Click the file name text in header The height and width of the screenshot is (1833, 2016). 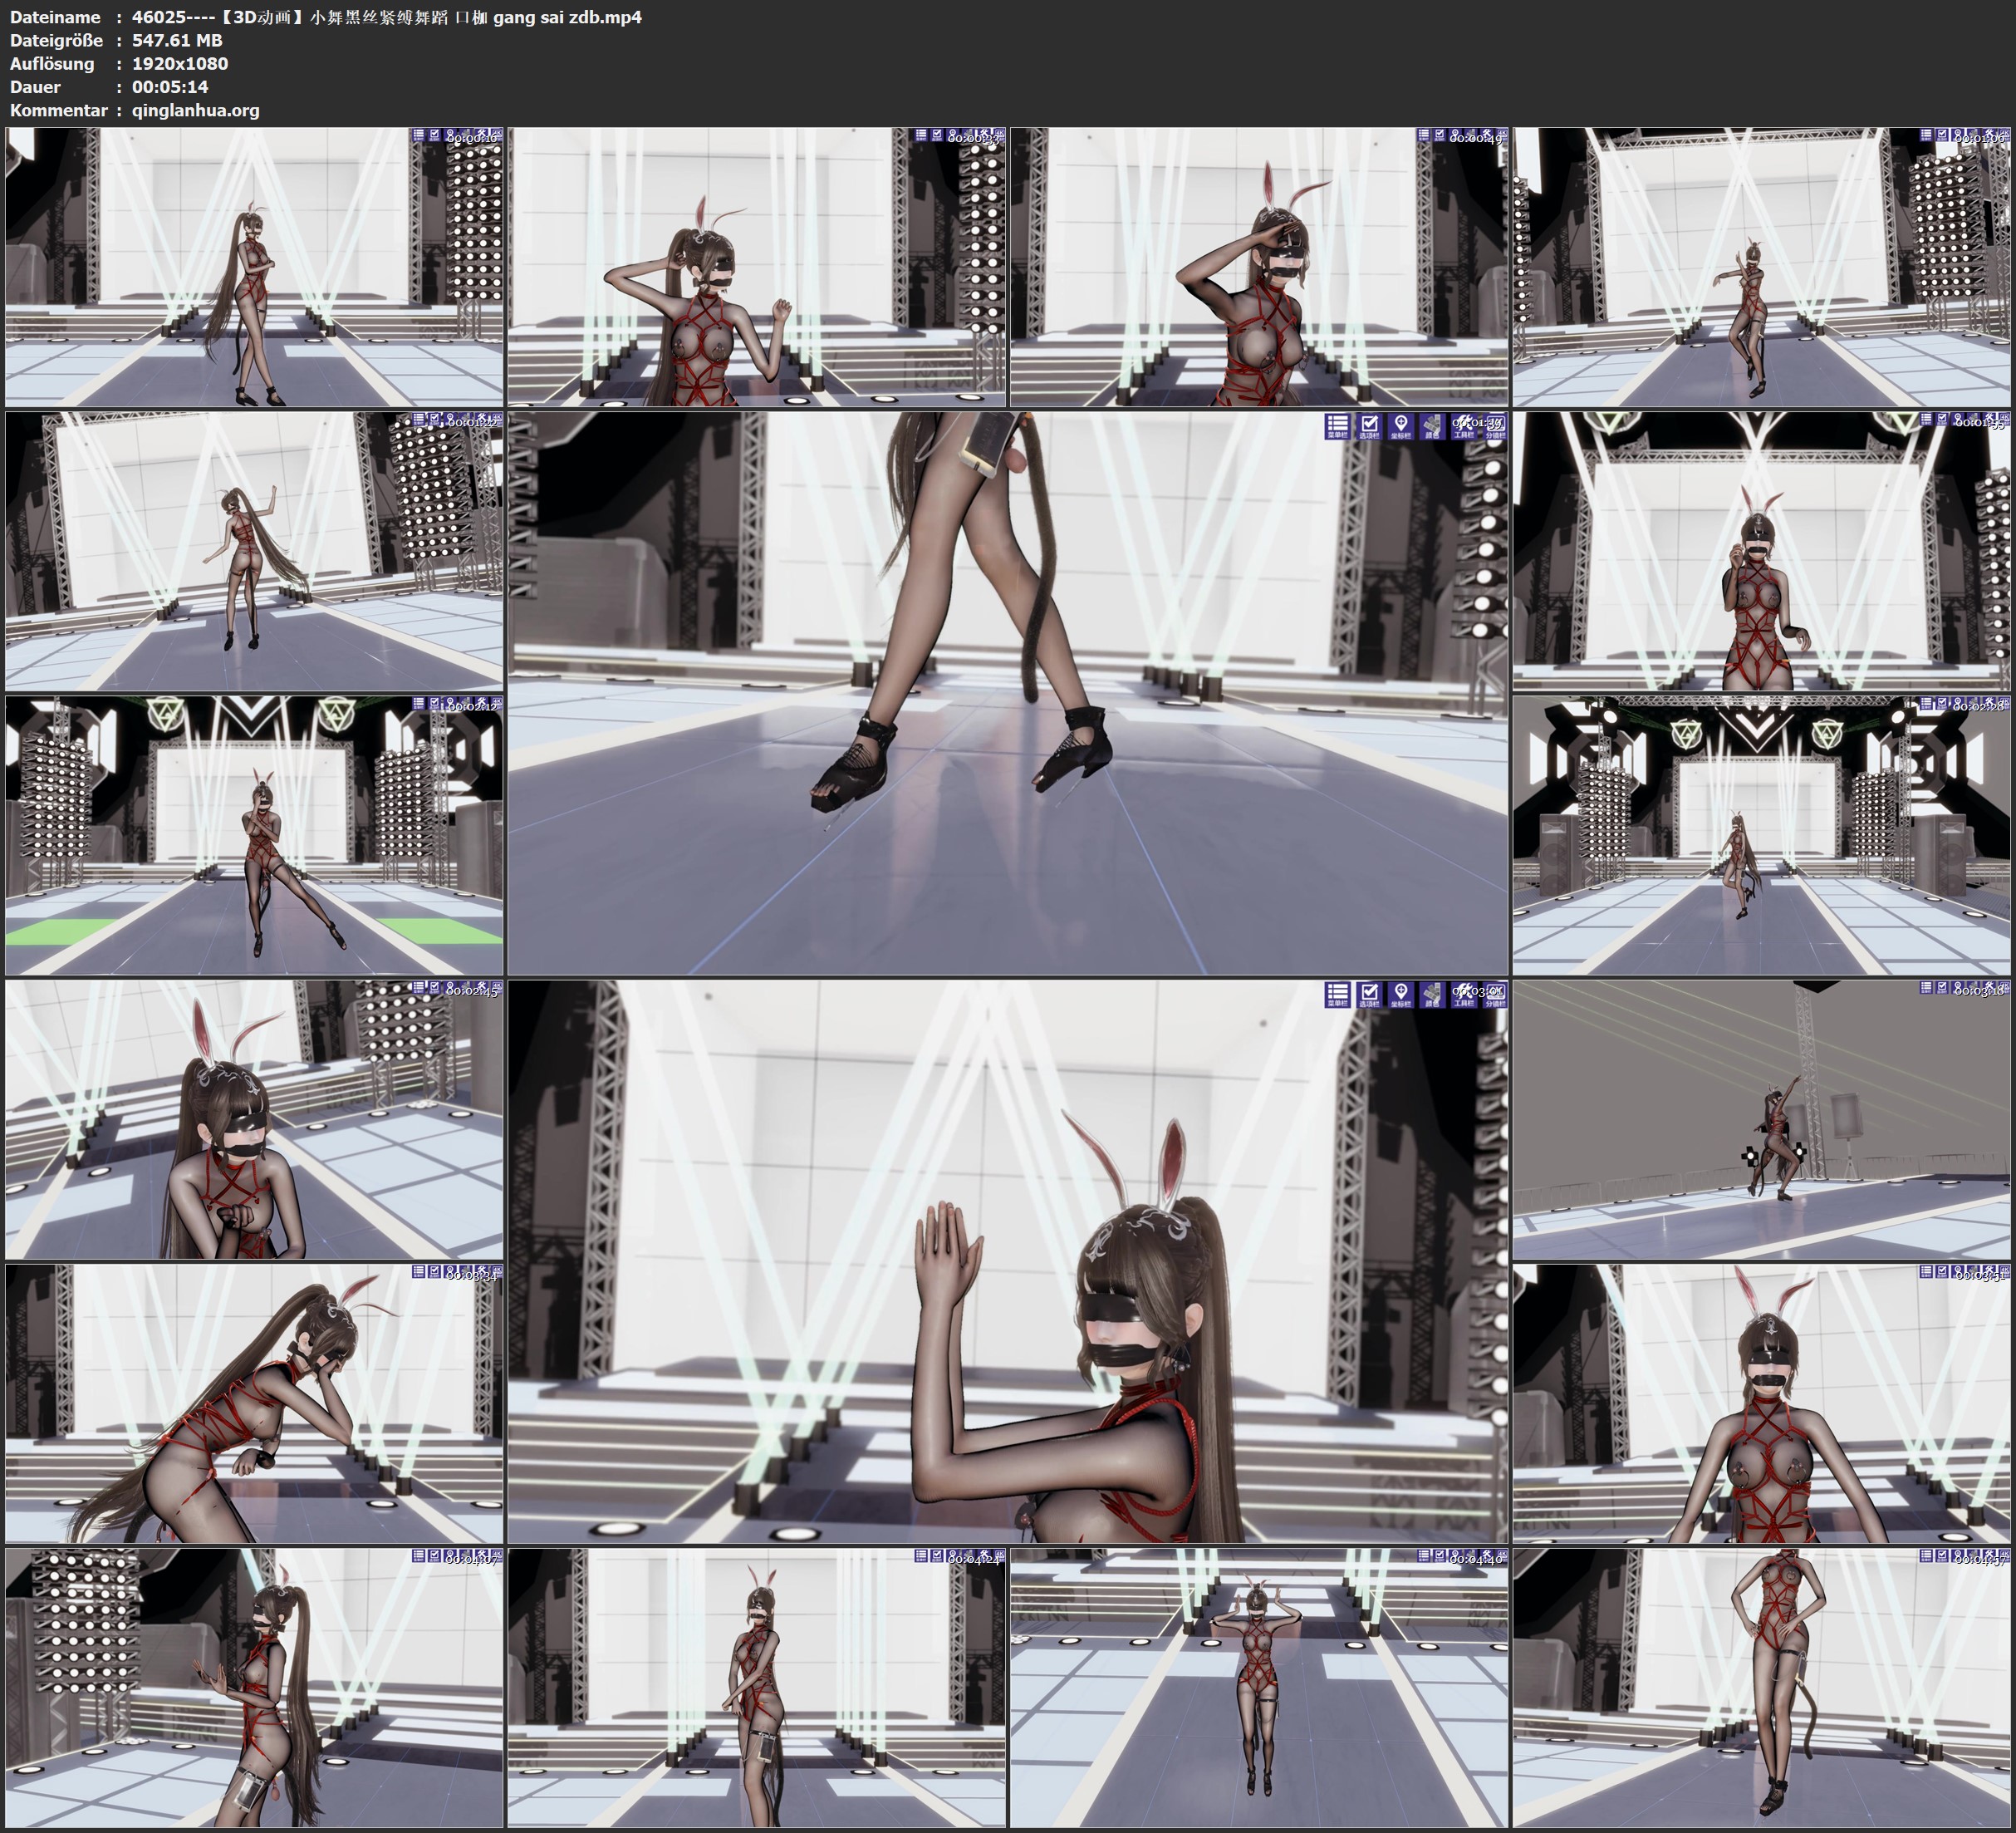click(386, 17)
